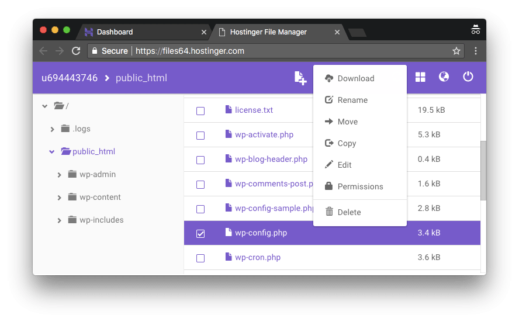Open the wp-config-sample.php file link

[274, 208]
